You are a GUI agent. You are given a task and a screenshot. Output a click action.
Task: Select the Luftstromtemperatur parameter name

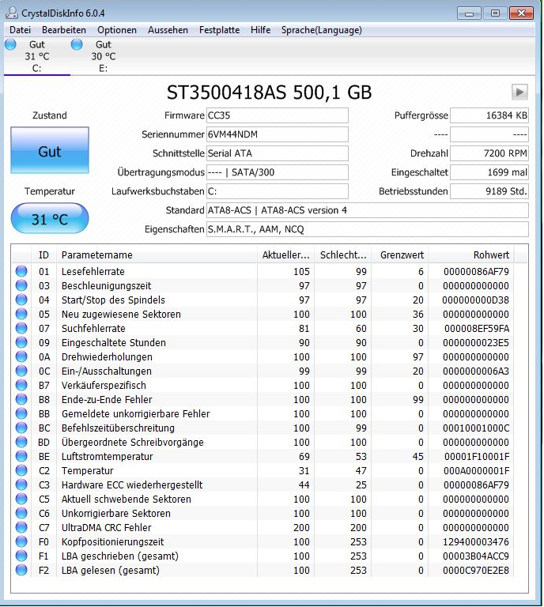[108, 456]
